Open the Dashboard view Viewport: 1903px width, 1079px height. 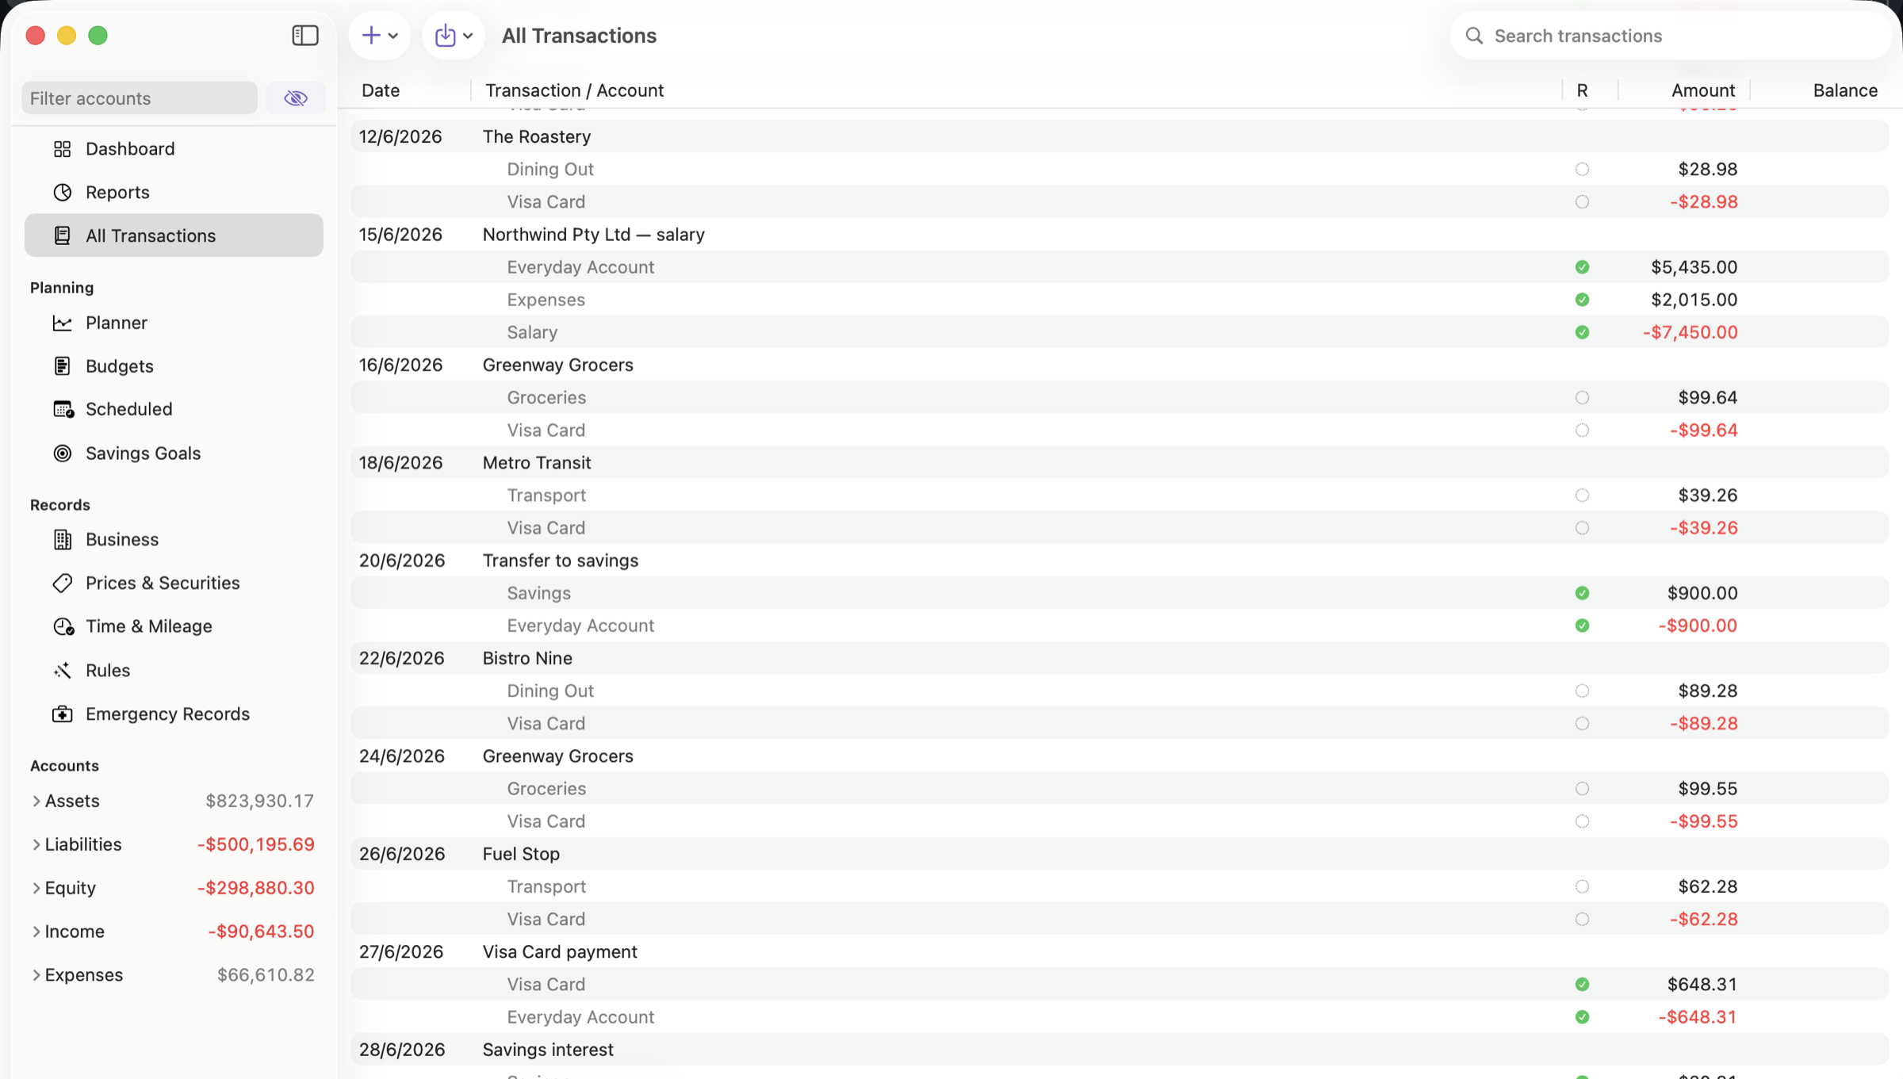click(174, 149)
